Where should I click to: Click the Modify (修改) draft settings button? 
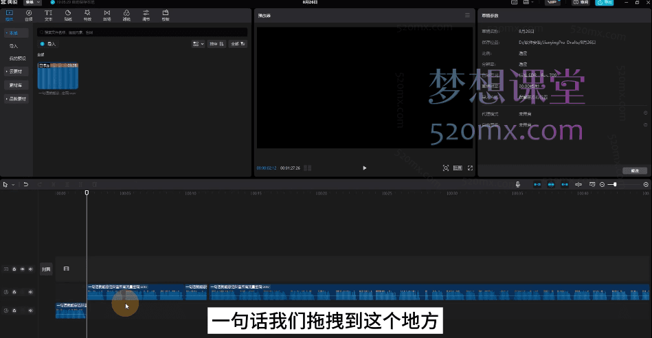click(x=635, y=171)
